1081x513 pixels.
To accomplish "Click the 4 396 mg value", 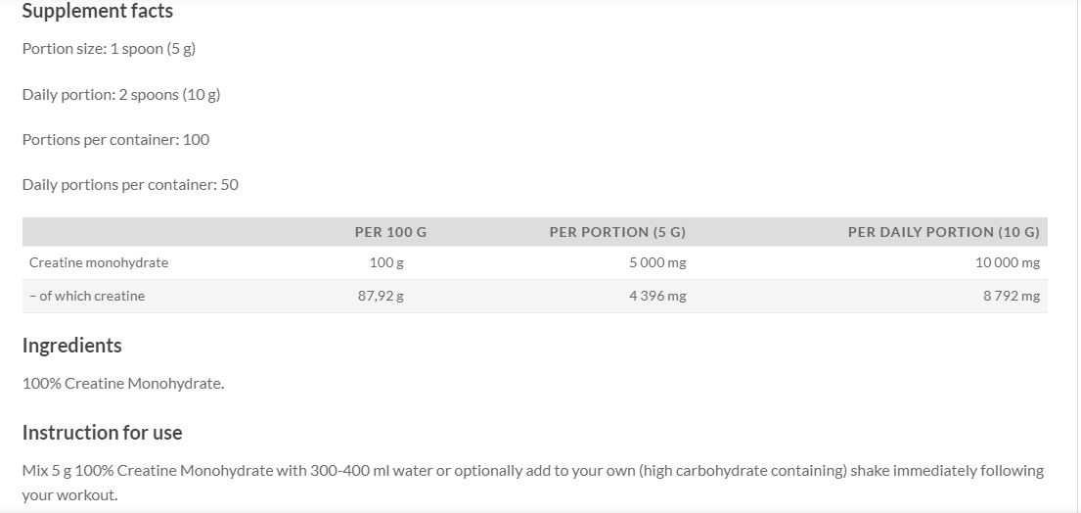I will click(657, 296).
